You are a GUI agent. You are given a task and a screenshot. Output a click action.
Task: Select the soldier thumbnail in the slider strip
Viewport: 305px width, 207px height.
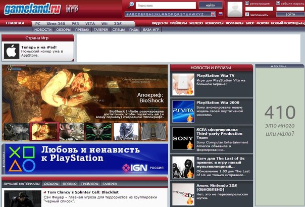pyautogui.click(x=17, y=131)
